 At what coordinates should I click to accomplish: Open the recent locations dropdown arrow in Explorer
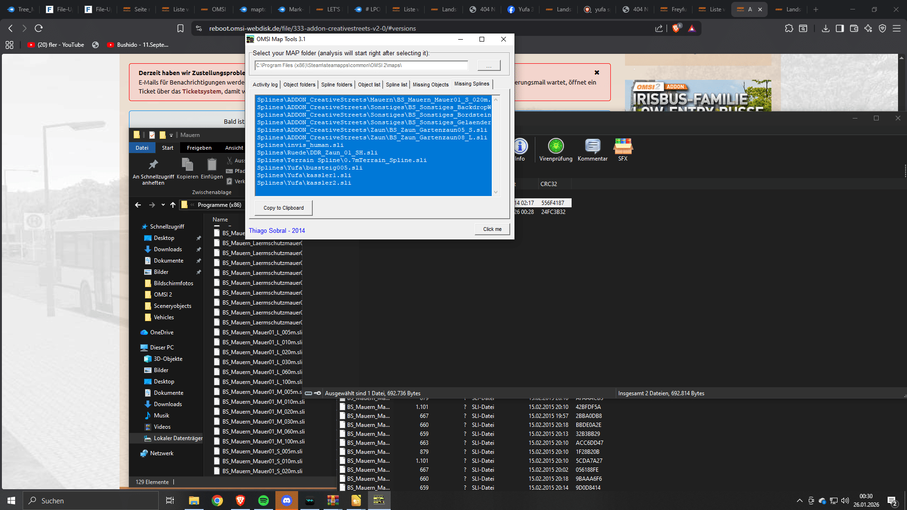pyautogui.click(x=163, y=205)
